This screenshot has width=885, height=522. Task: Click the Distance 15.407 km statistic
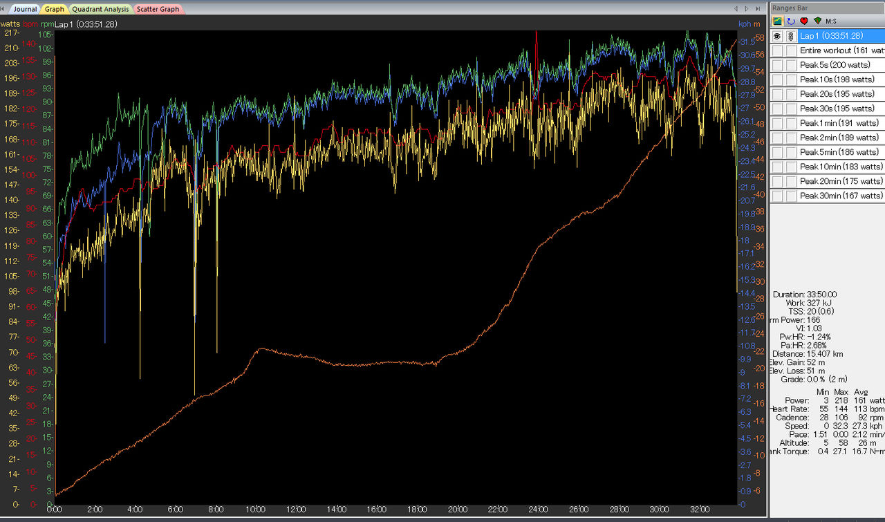(x=808, y=354)
